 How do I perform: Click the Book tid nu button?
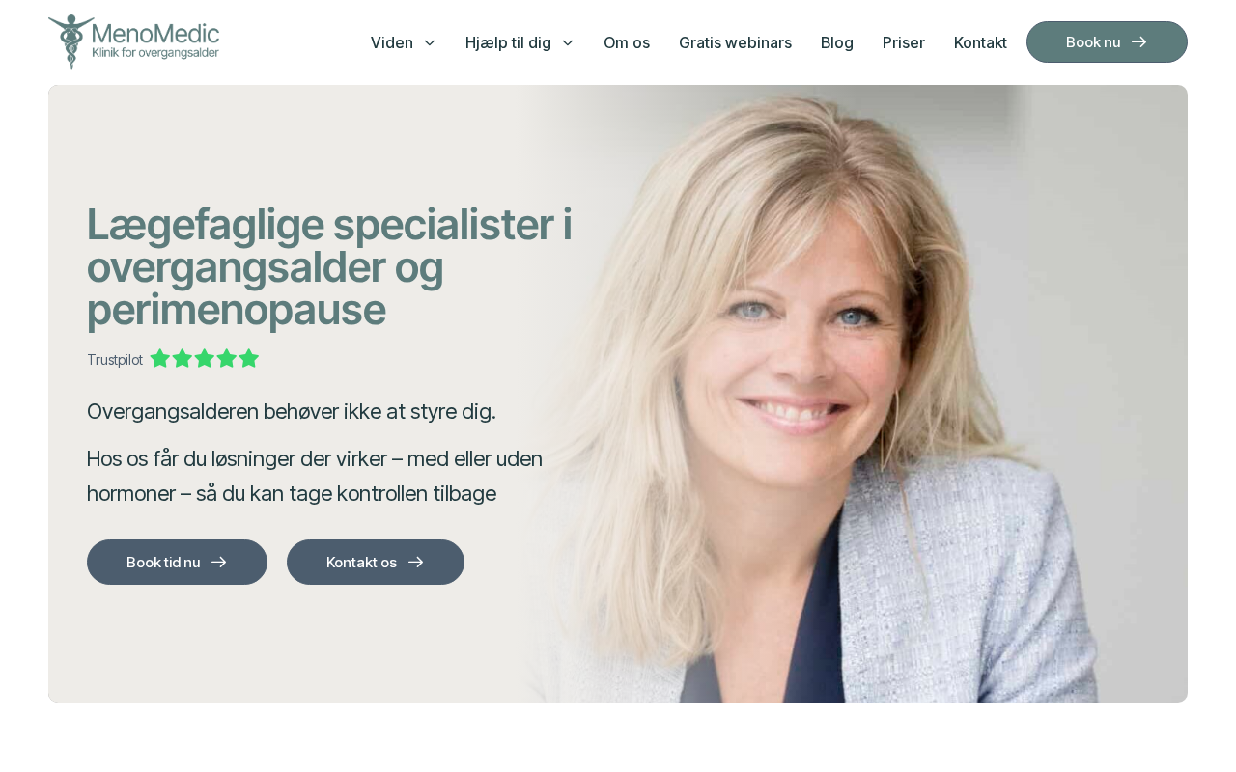point(177,562)
